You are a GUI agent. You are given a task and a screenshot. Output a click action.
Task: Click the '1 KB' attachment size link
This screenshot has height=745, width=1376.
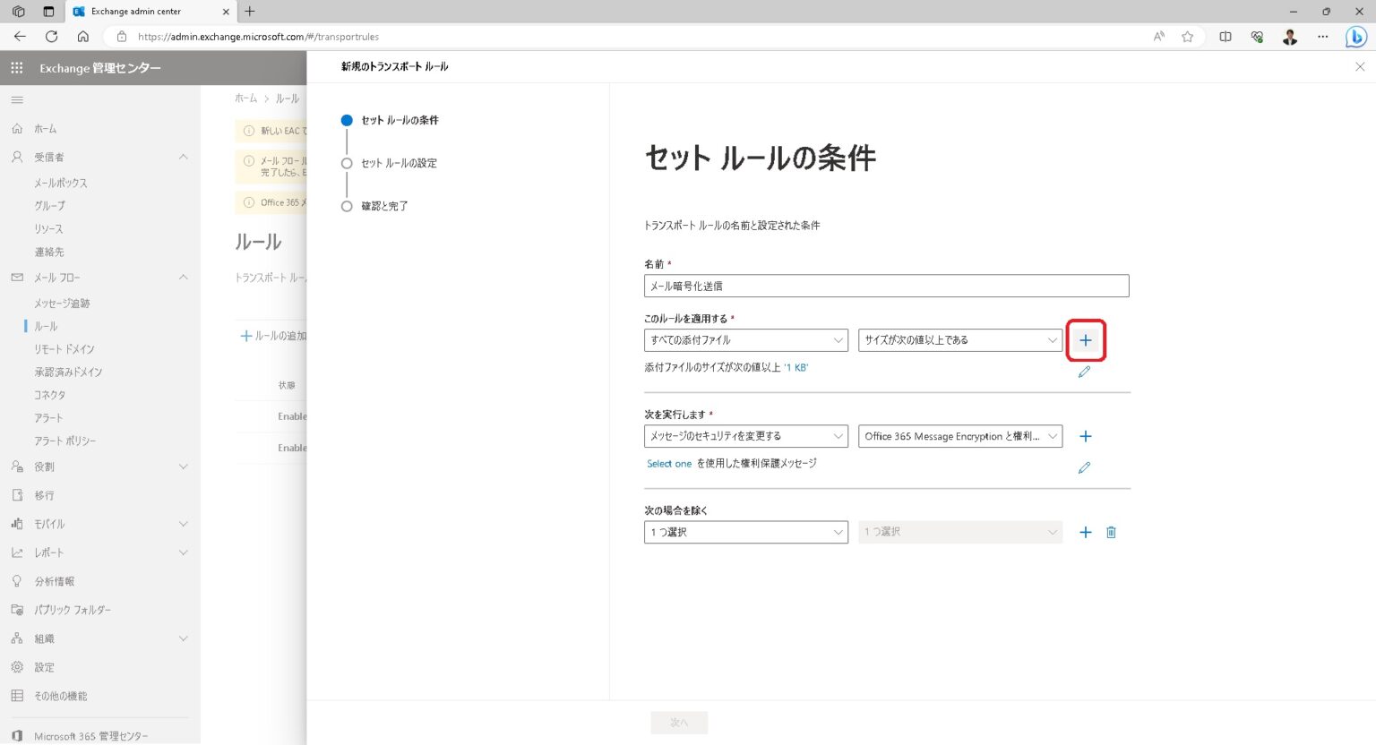click(x=795, y=367)
